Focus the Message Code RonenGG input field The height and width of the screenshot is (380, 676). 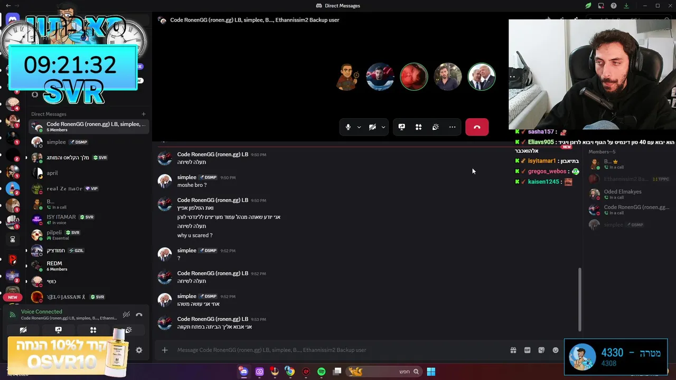338,350
